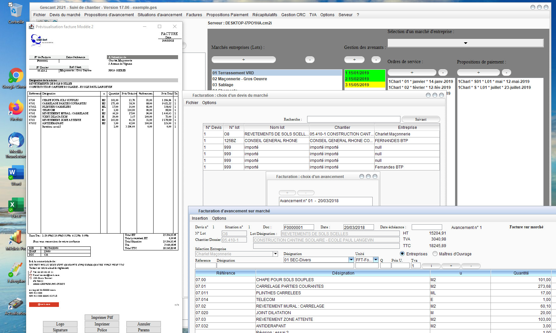Open Factures menu in main menu bar
This screenshot has height=333, width=556.
194,15
